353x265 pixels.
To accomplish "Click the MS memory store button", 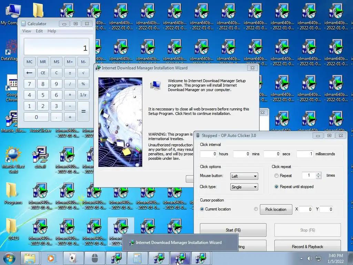I will click(x=56, y=62).
